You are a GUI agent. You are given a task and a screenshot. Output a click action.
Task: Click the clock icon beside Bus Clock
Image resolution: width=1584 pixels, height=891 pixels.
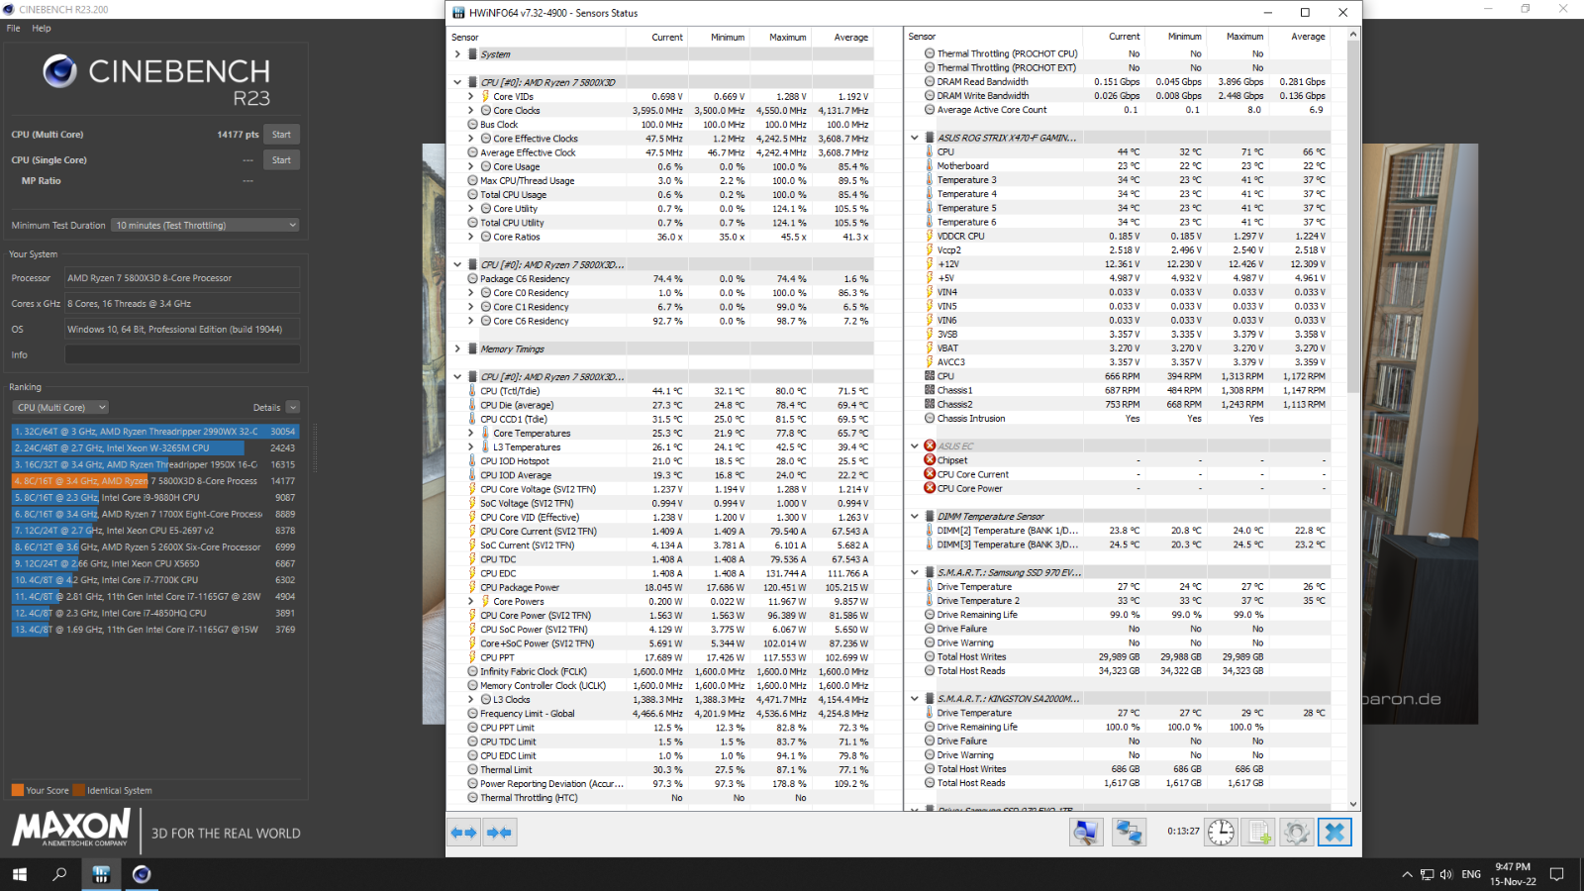coord(472,125)
